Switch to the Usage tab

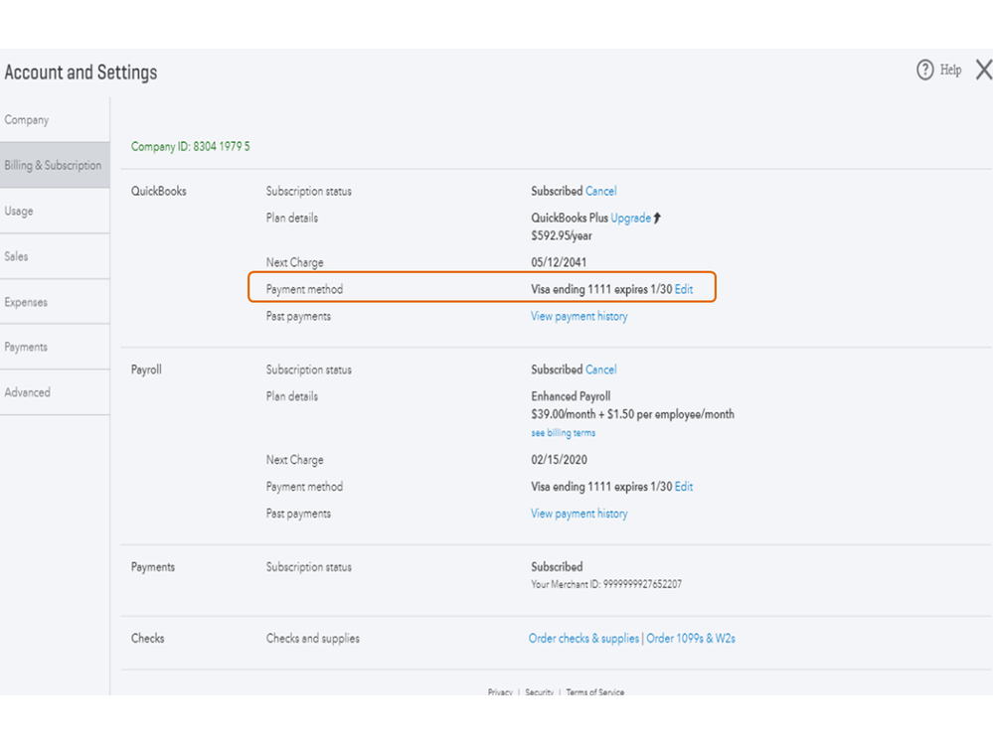[x=19, y=211]
